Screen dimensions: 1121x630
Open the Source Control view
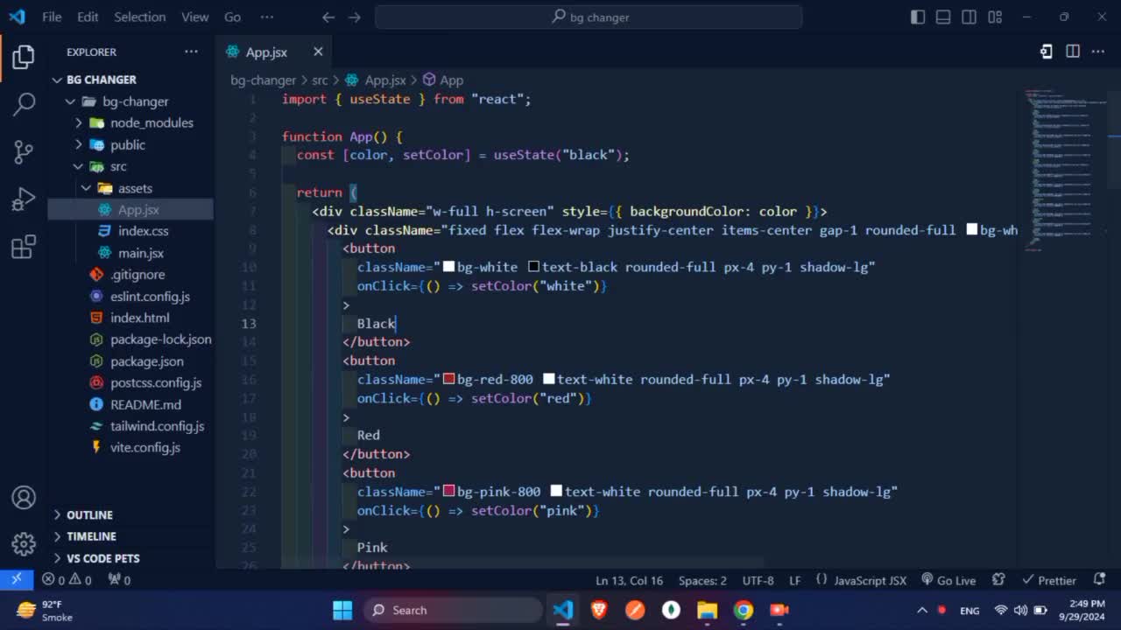[x=24, y=151]
